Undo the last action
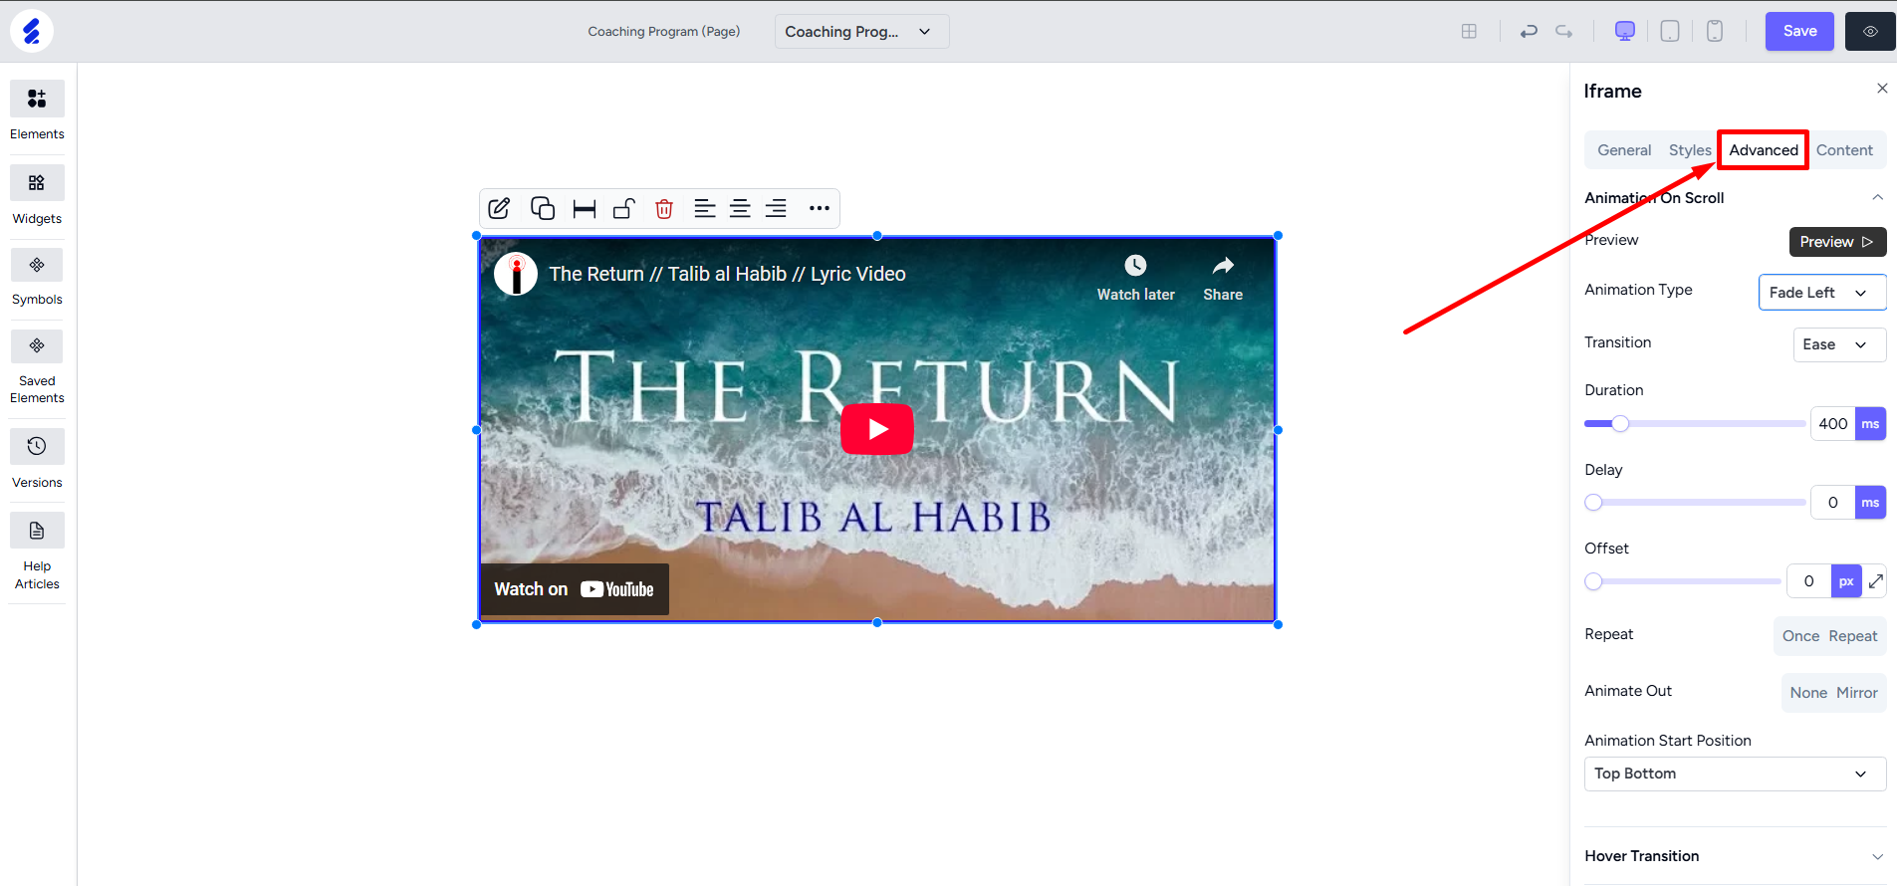This screenshot has width=1897, height=886. (x=1529, y=31)
